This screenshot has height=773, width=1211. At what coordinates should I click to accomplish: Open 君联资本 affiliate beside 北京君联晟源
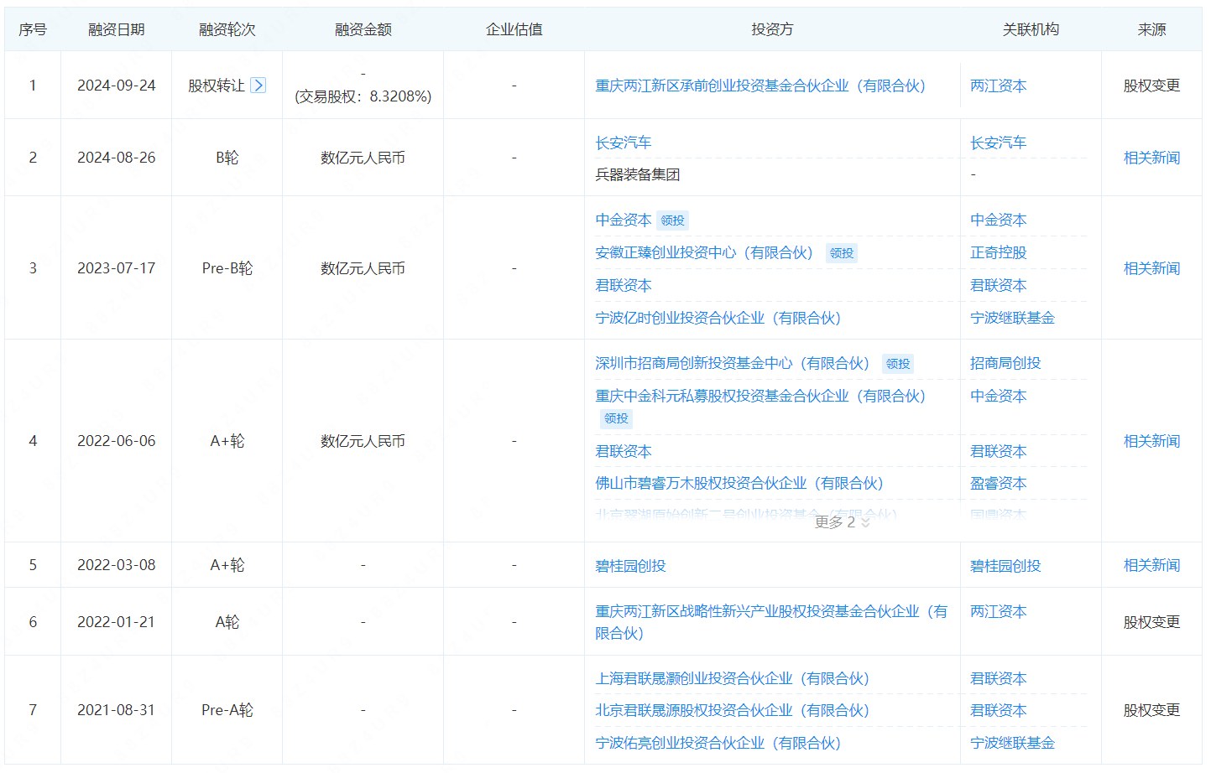(998, 710)
